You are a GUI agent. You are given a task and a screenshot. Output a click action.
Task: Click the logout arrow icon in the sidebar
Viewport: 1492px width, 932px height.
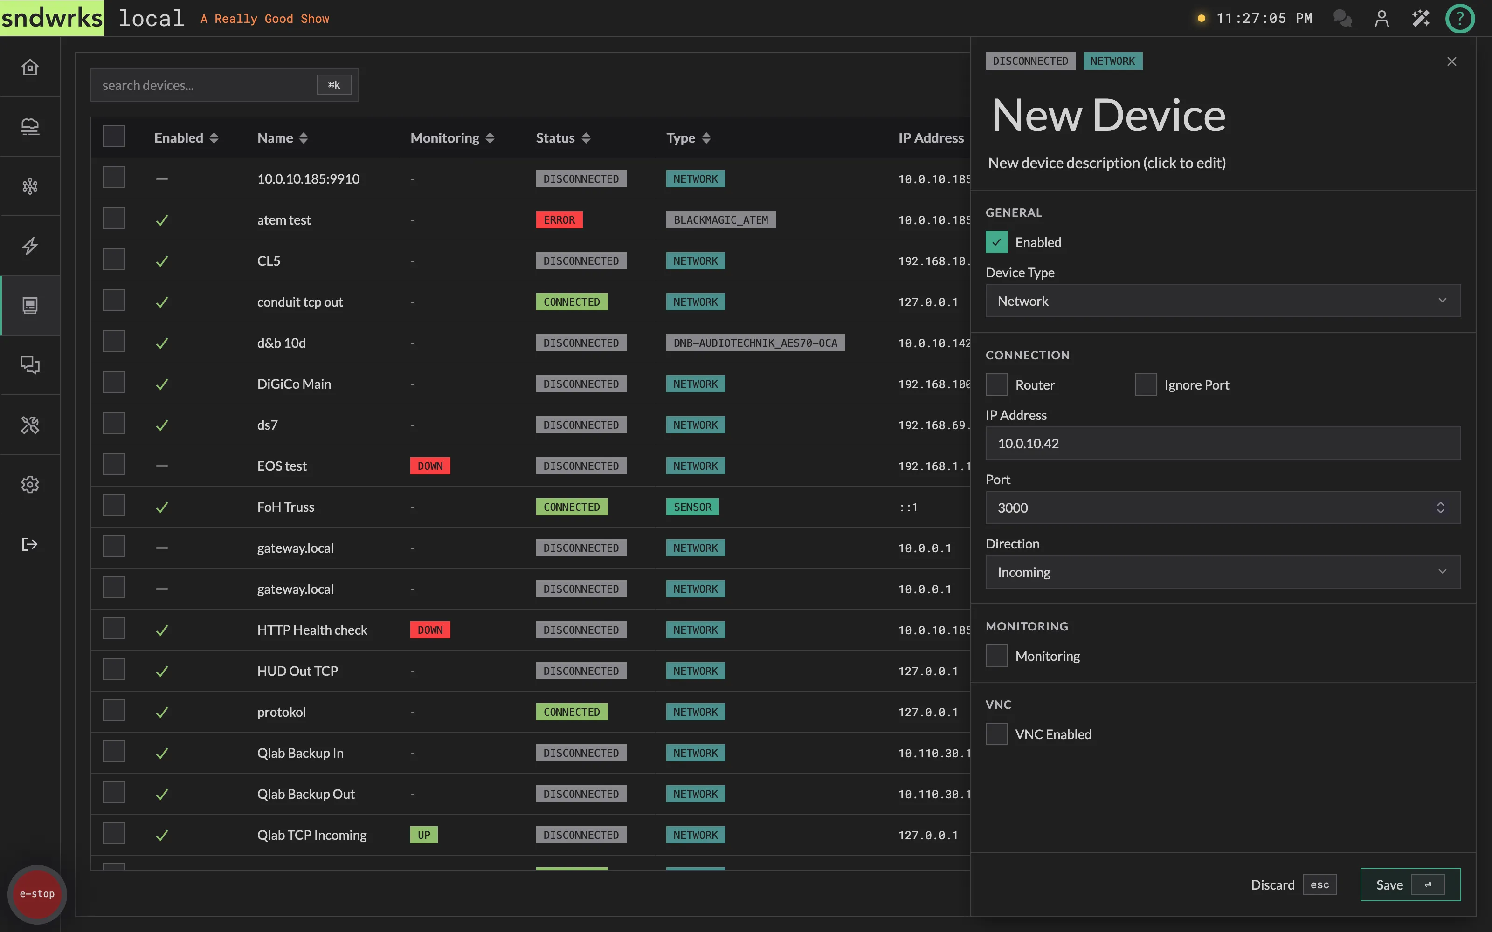pyautogui.click(x=29, y=544)
